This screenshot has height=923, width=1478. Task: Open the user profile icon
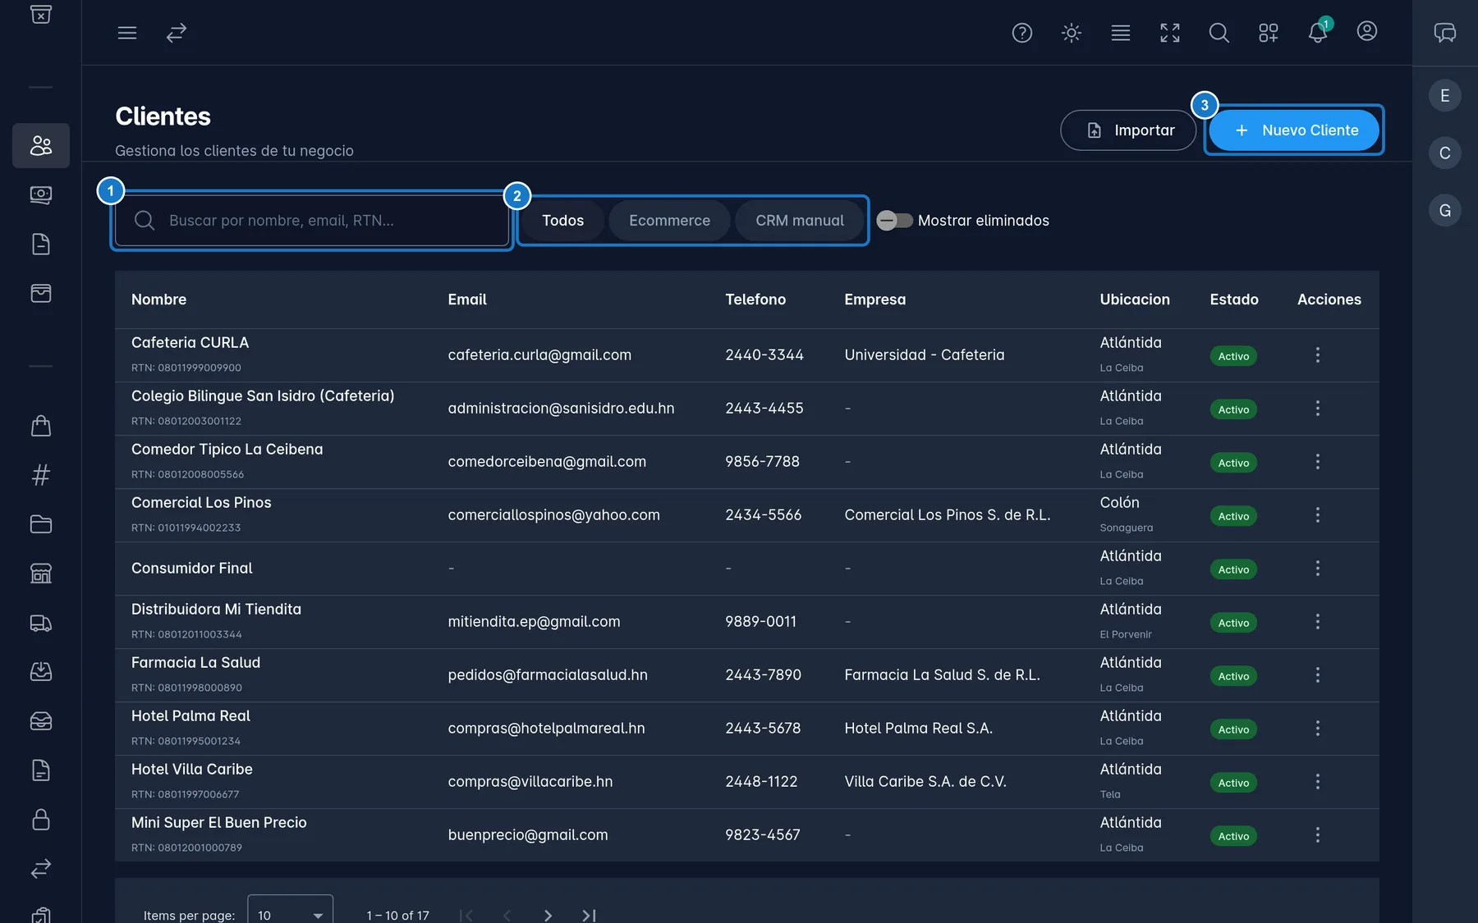point(1367,31)
